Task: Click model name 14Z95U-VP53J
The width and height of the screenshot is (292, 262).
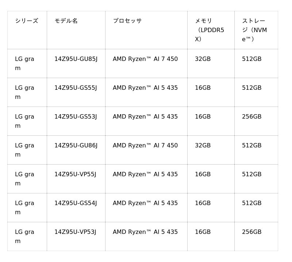Action: click(75, 232)
